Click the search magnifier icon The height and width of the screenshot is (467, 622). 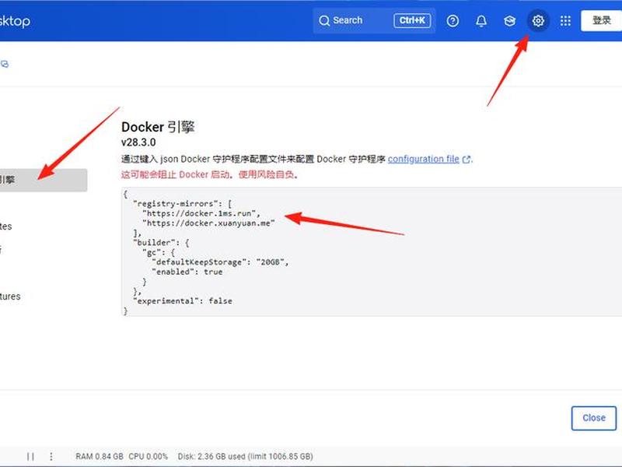[x=324, y=21]
